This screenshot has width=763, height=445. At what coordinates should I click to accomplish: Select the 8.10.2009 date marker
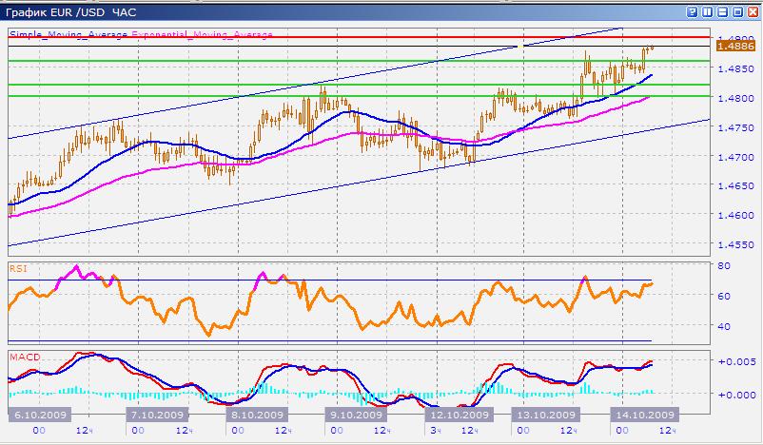click(x=257, y=416)
